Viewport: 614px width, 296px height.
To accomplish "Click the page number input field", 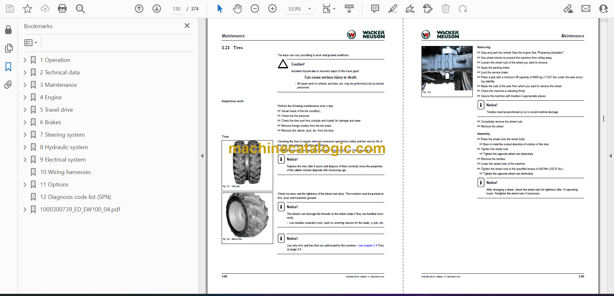I will [x=177, y=9].
